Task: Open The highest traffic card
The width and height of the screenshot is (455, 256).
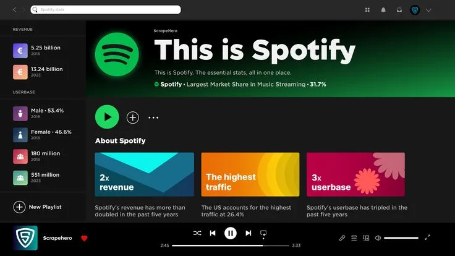Action: click(x=250, y=174)
